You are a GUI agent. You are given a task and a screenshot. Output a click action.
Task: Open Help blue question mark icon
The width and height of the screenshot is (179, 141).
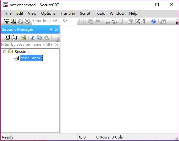[x=154, y=21]
